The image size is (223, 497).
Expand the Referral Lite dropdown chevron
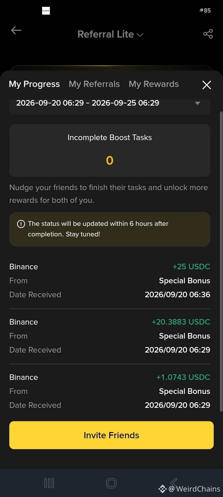point(140,35)
